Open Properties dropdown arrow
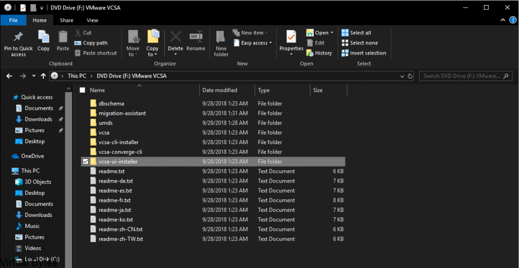Screen dimensions: 519x268 click(x=291, y=54)
